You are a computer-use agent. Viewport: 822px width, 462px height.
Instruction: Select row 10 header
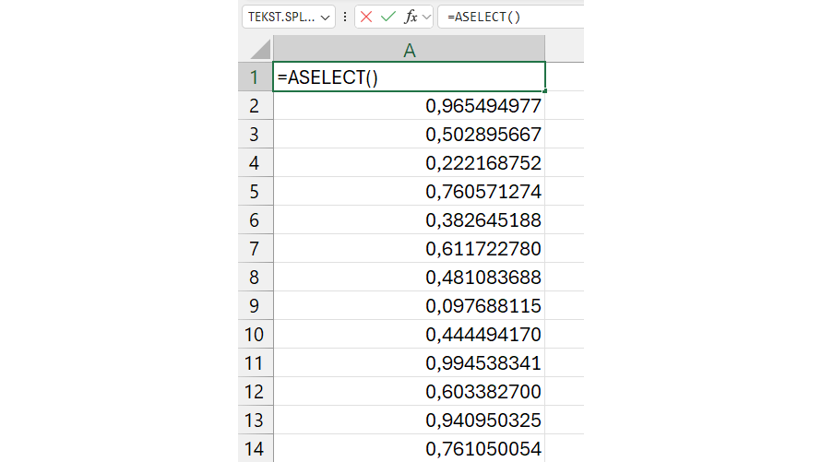point(255,334)
